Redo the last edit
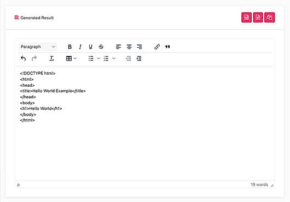This screenshot has height=202, width=290. tap(34, 58)
